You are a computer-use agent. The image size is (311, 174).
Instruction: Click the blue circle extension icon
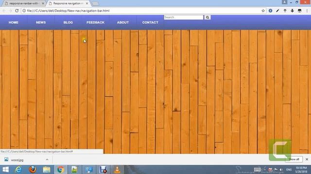pyautogui.click(x=270, y=11)
